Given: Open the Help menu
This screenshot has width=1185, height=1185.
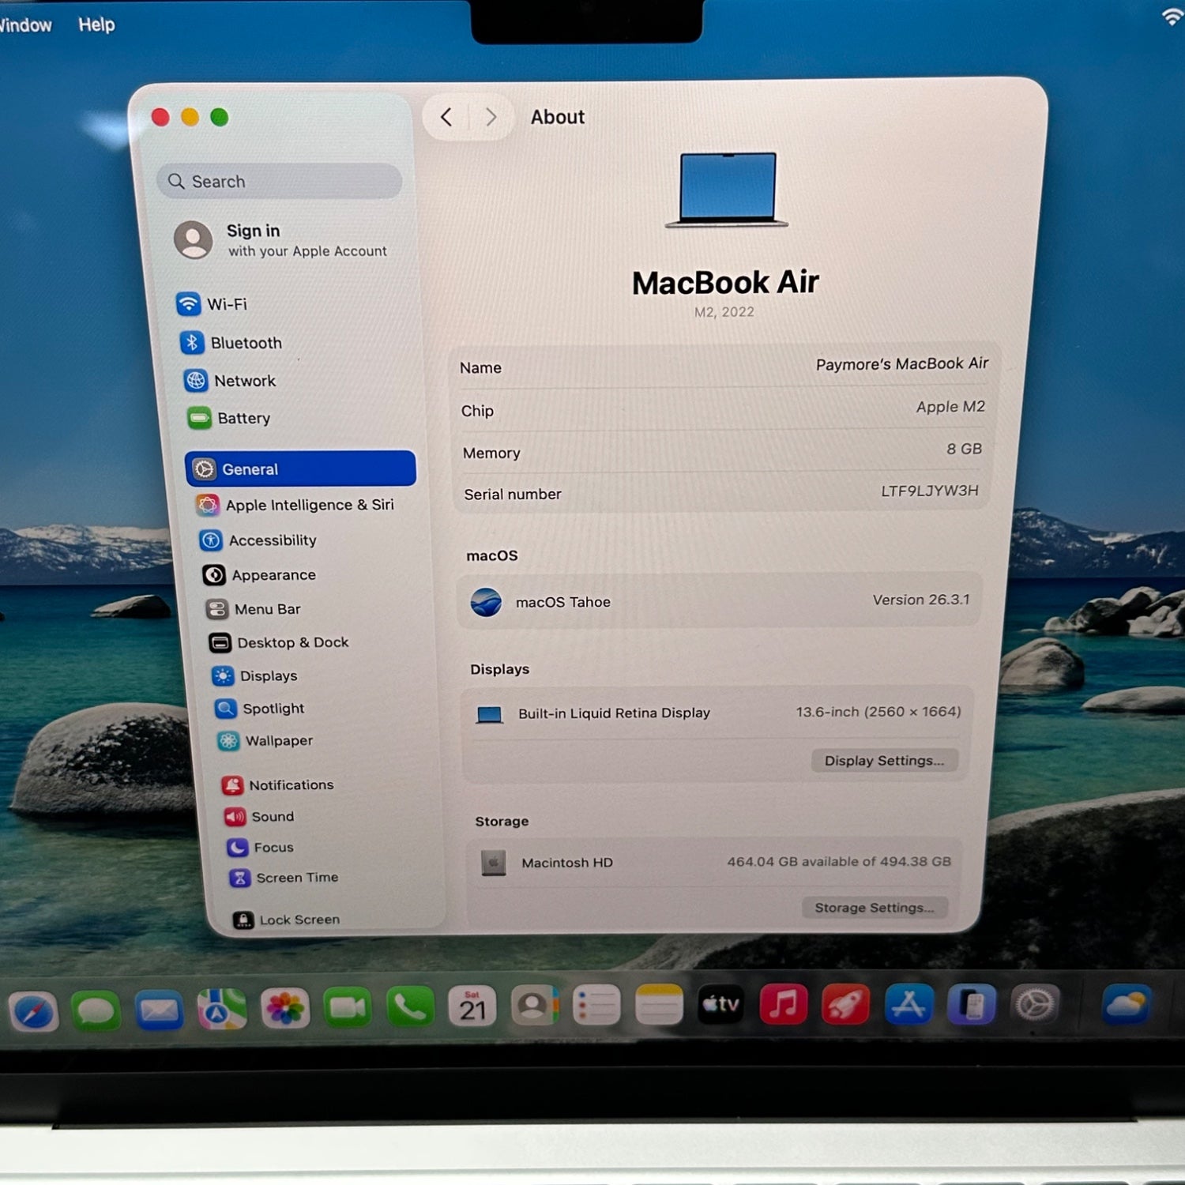Looking at the screenshot, I should coord(96,24).
